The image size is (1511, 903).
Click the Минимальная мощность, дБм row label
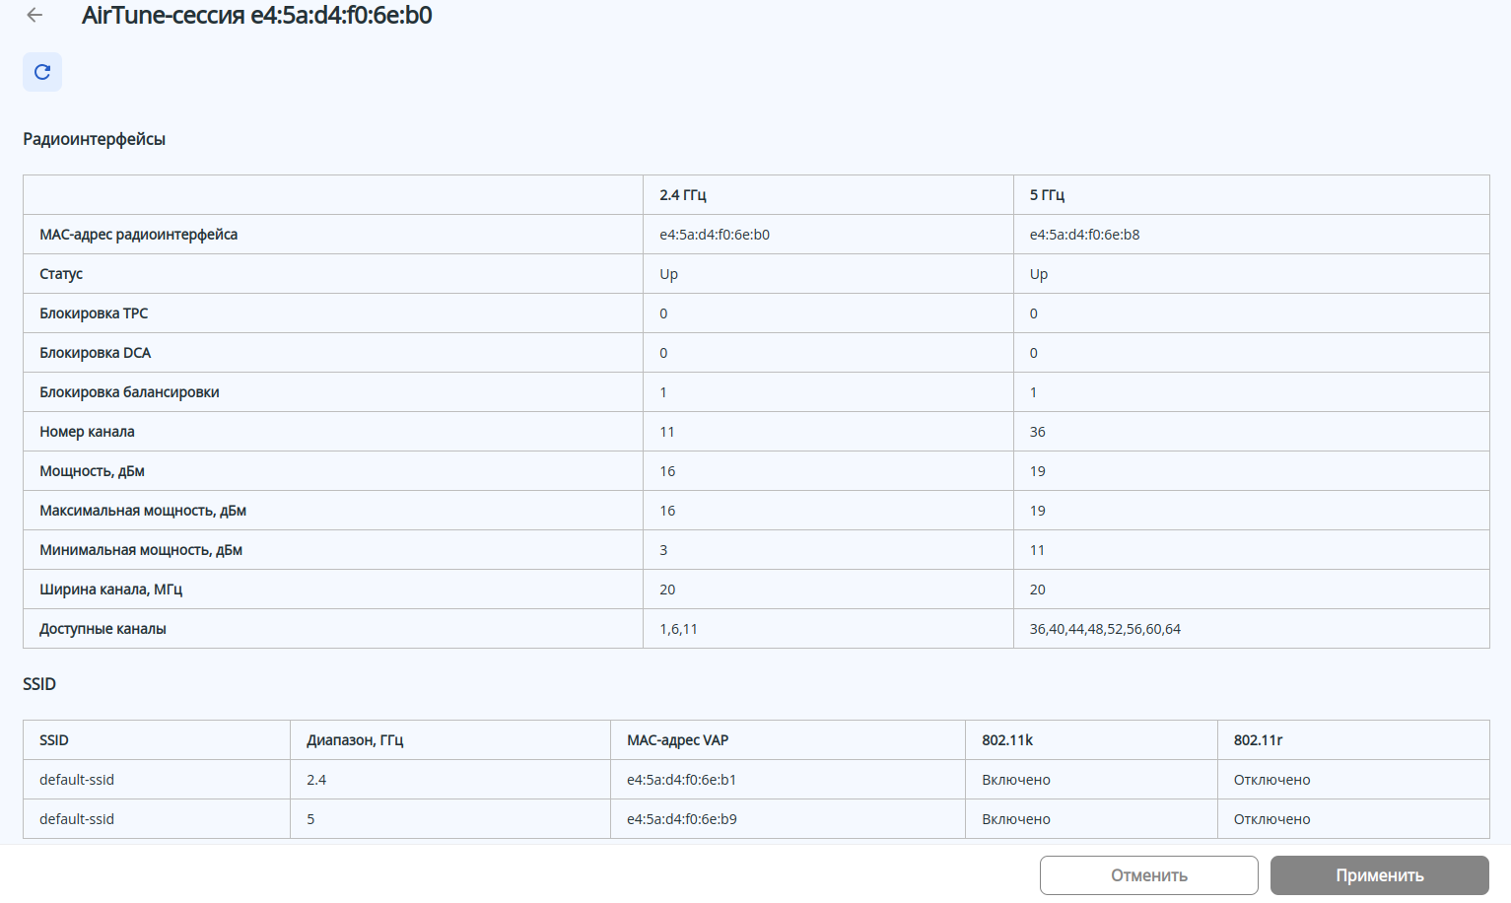click(x=141, y=550)
